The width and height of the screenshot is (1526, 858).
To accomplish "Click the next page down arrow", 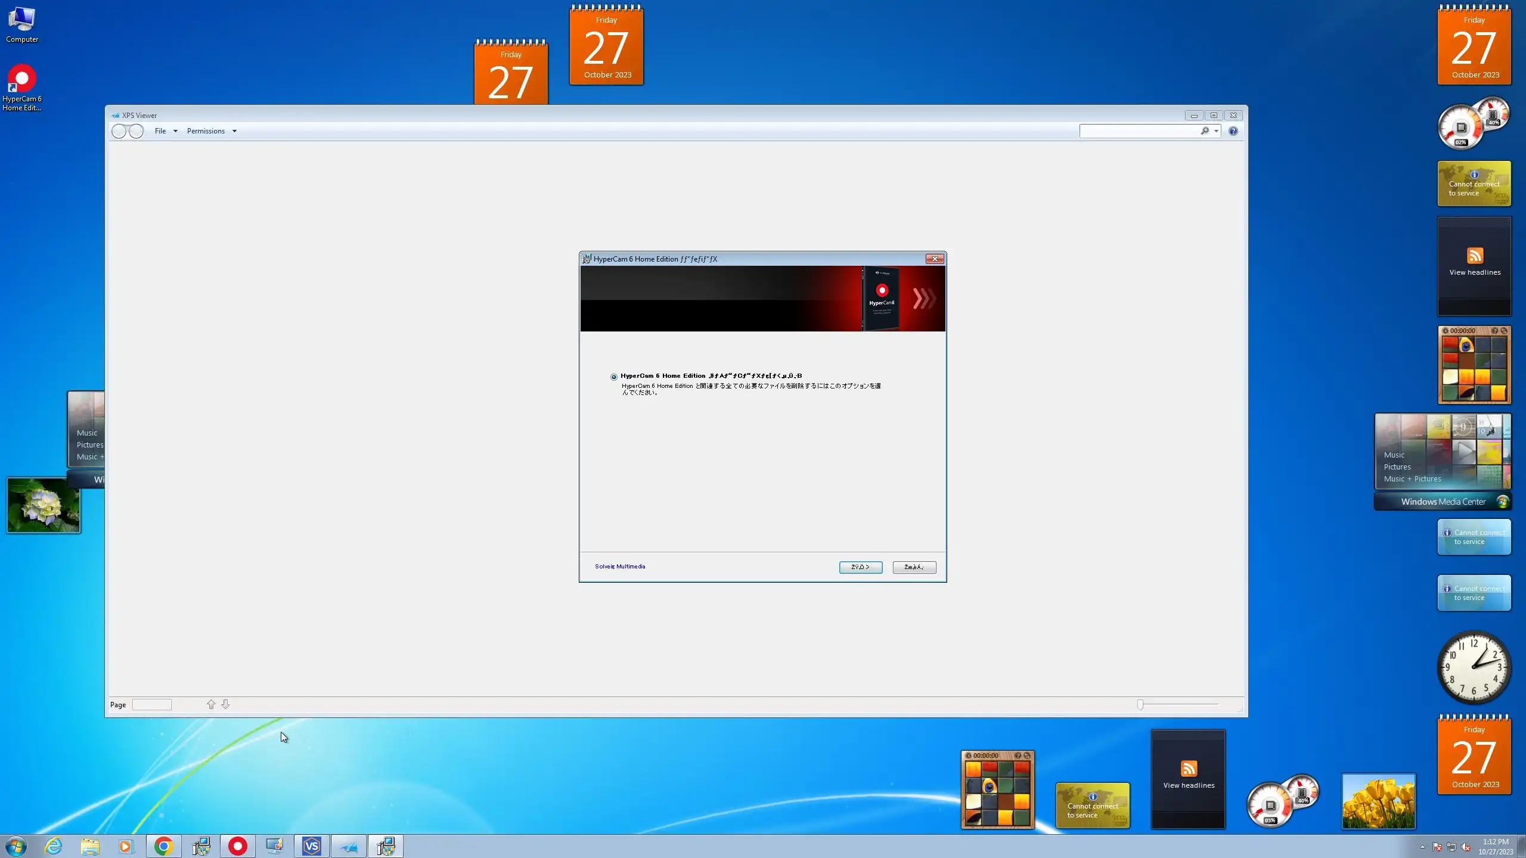I will tap(225, 704).
